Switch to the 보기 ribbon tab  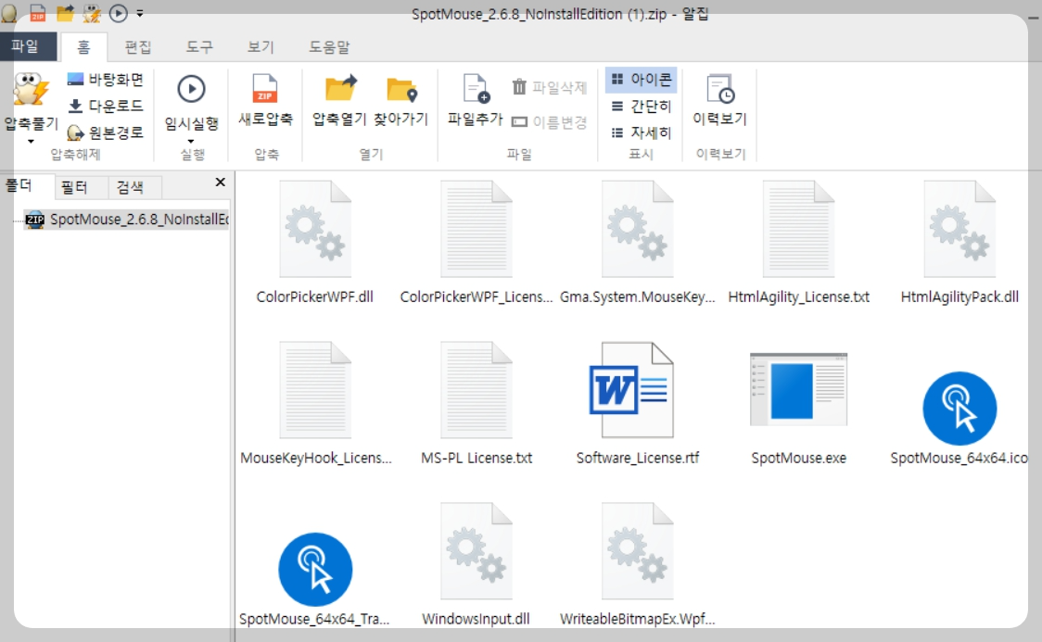pos(260,47)
